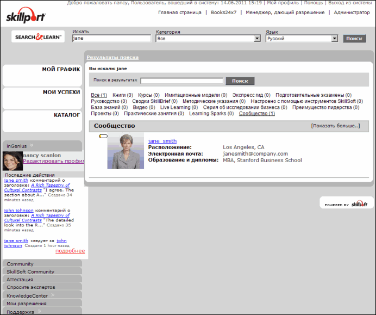Open Community sidebar item
The height and width of the screenshot is (315, 376).
(x=42, y=264)
